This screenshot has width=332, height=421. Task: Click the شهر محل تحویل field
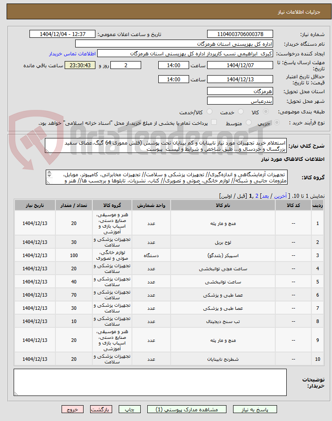pos(240,101)
